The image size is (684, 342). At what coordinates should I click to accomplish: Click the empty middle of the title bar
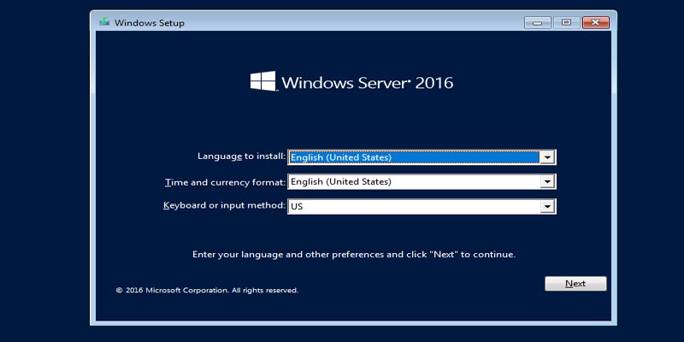pyautogui.click(x=342, y=22)
